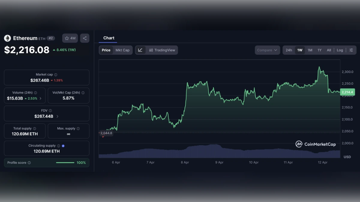The height and width of the screenshot is (202, 360).
Task: Select the Chart tab
Action: pyautogui.click(x=108, y=38)
